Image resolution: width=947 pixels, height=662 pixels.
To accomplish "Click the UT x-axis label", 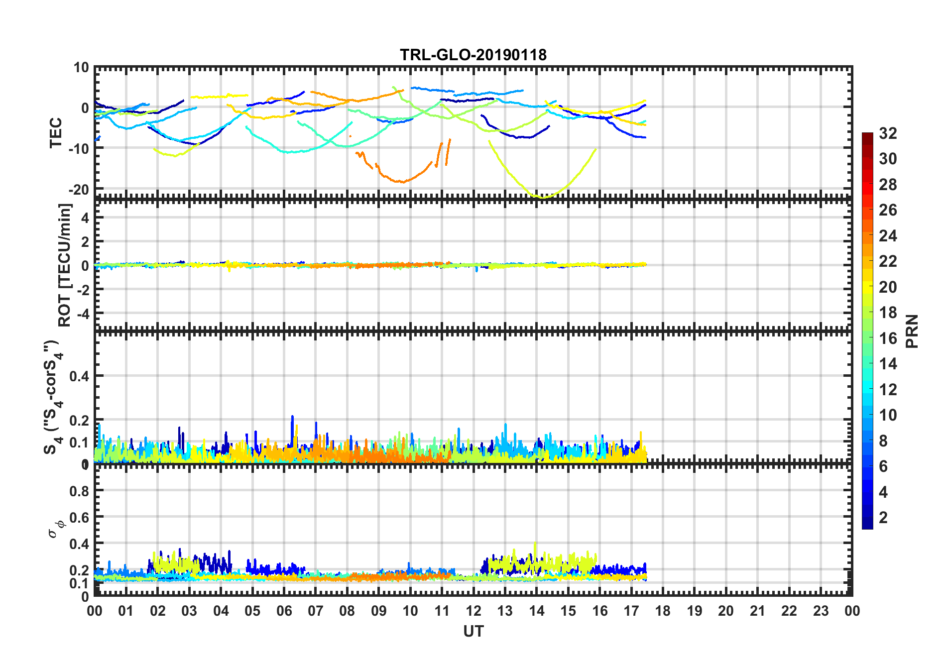I will (x=473, y=631).
